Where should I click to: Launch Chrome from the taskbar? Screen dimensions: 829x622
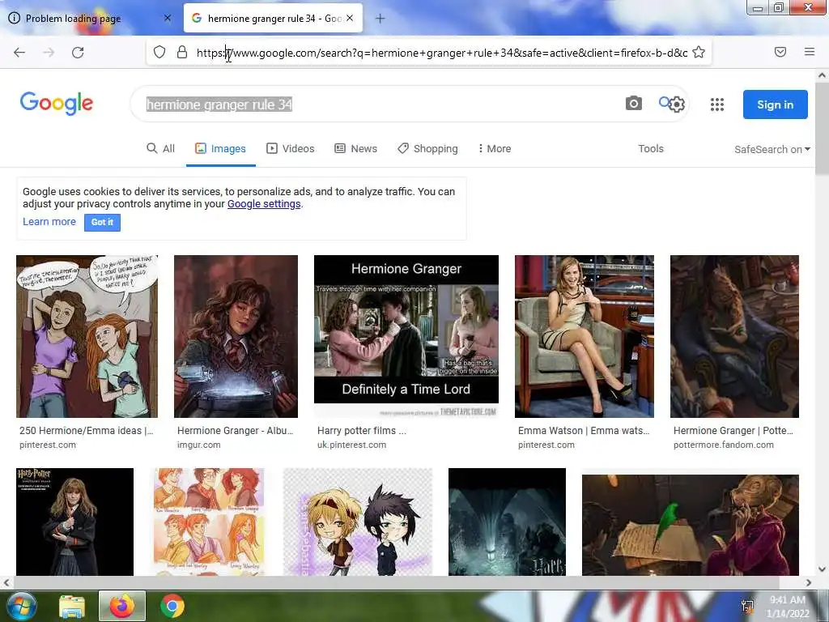coord(172,606)
